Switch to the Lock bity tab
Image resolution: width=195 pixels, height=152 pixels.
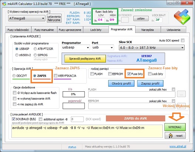point(96,30)
